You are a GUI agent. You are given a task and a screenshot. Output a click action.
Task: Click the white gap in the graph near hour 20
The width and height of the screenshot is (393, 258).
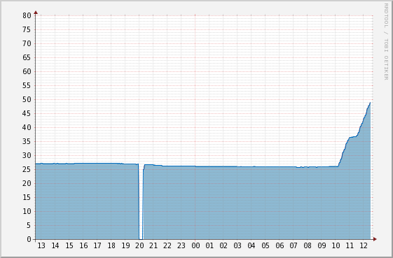(141, 203)
